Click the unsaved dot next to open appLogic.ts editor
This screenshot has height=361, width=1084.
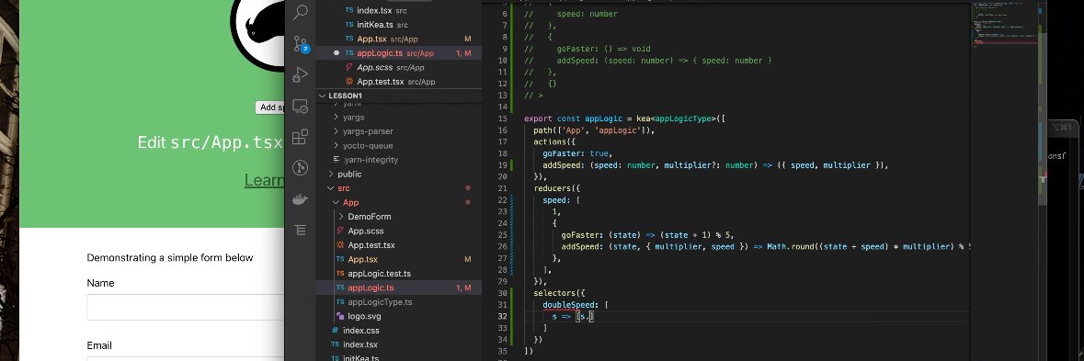coord(337,53)
